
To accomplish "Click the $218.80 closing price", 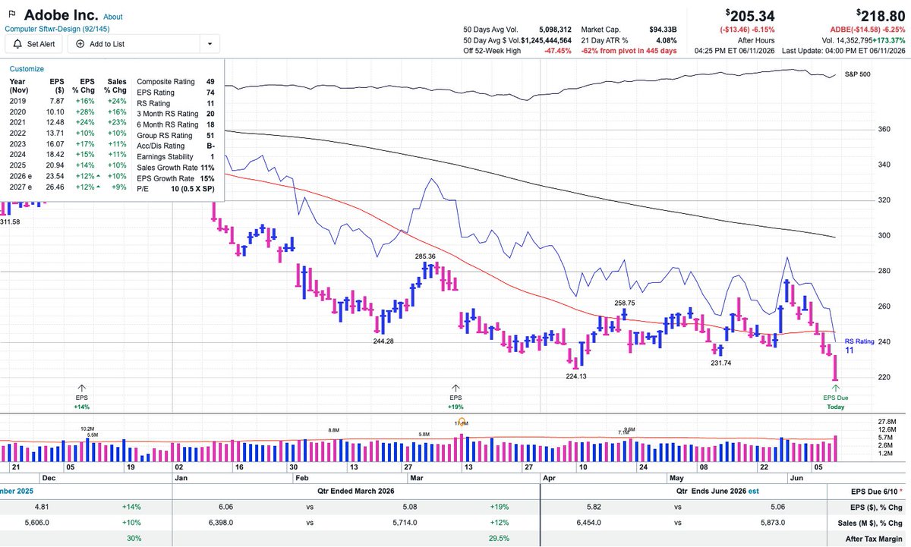I will click(x=879, y=15).
